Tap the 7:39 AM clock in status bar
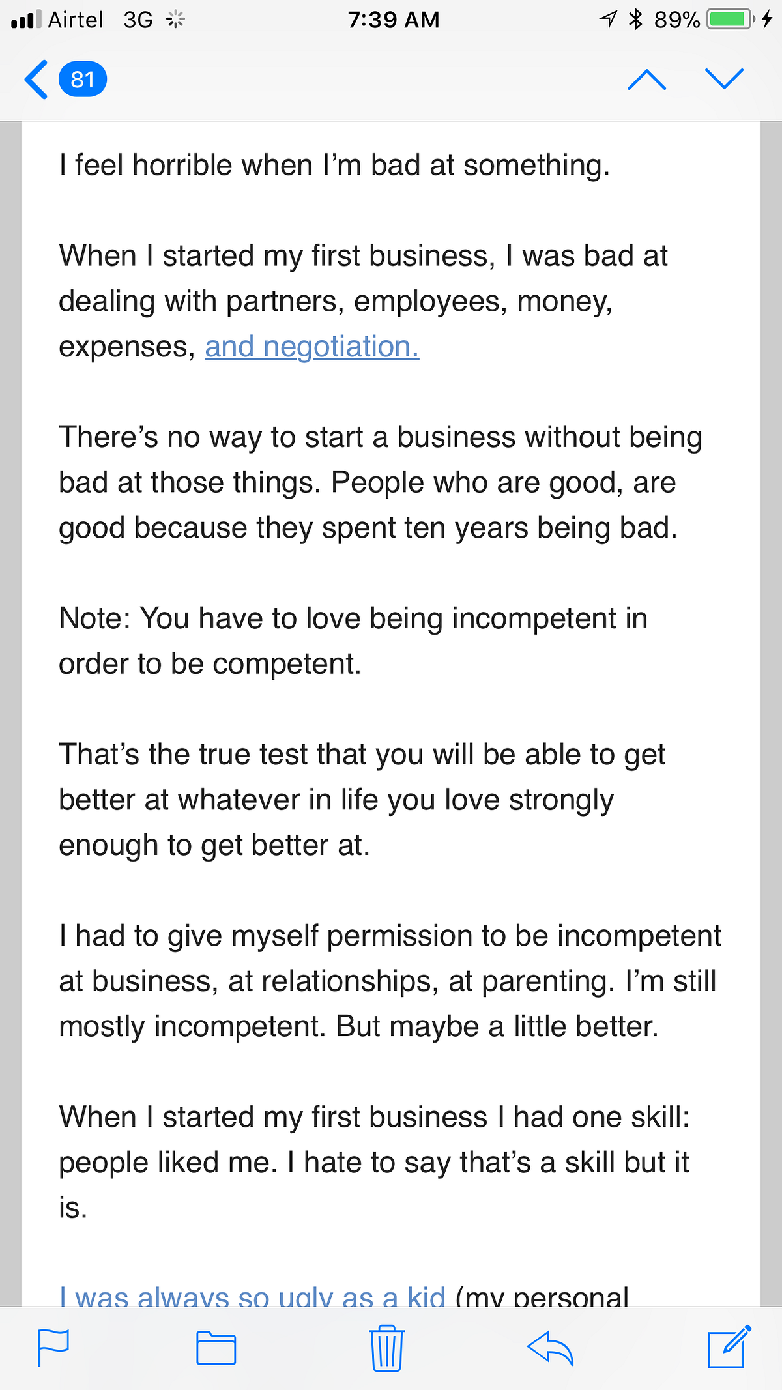This screenshot has height=1390, width=782. (x=394, y=20)
